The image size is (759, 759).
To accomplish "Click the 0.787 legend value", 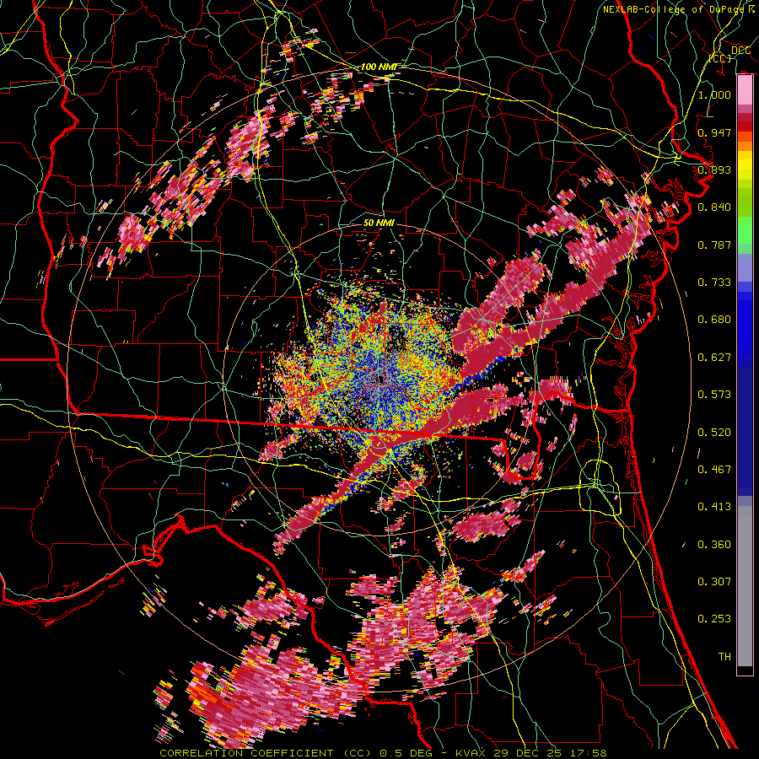I will point(714,245).
